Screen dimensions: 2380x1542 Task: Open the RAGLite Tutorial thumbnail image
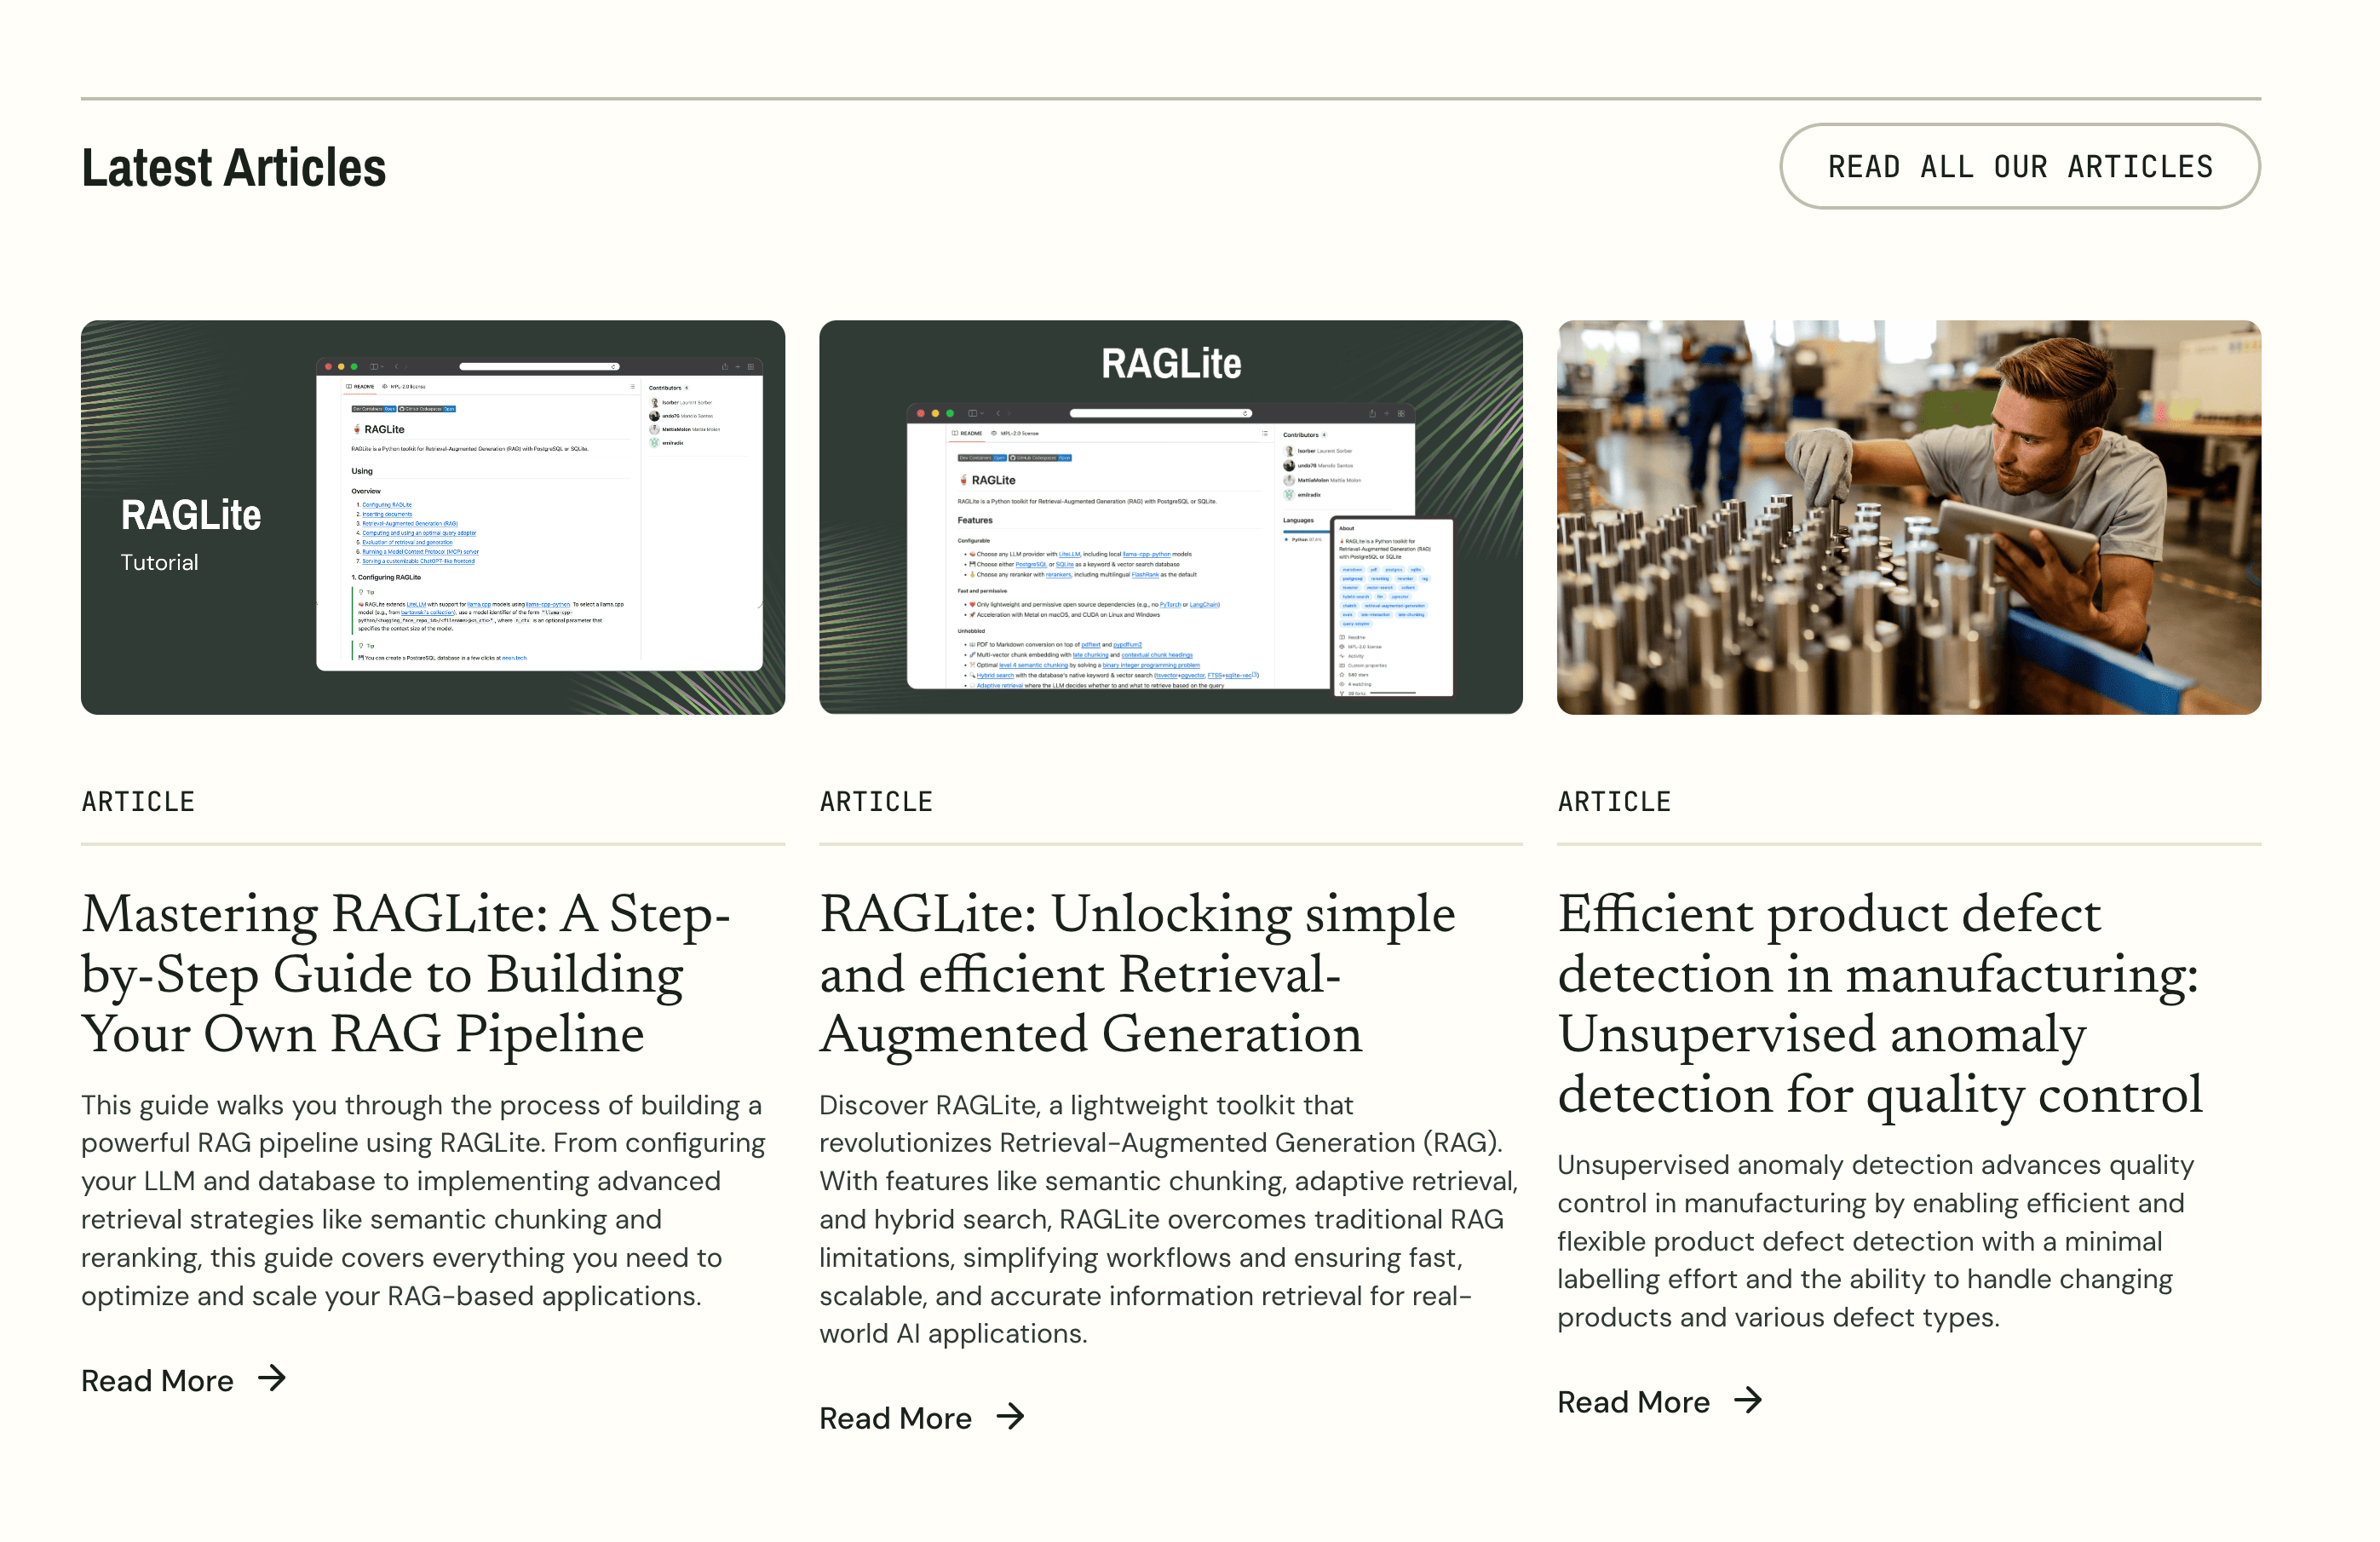433,517
